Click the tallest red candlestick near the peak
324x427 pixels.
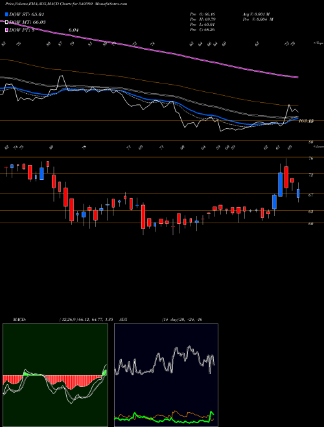click(286, 177)
